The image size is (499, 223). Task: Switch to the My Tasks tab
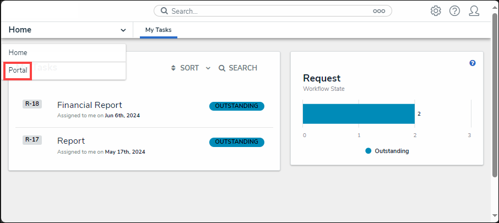[x=158, y=30]
